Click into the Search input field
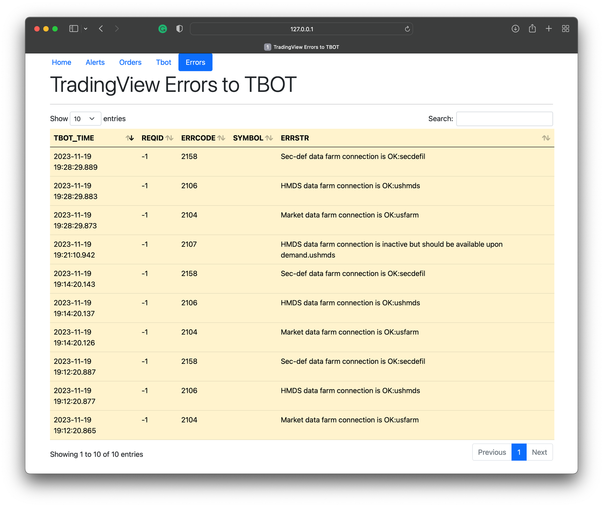This screenshot has height=507, width=603. (x=504, y=119)
